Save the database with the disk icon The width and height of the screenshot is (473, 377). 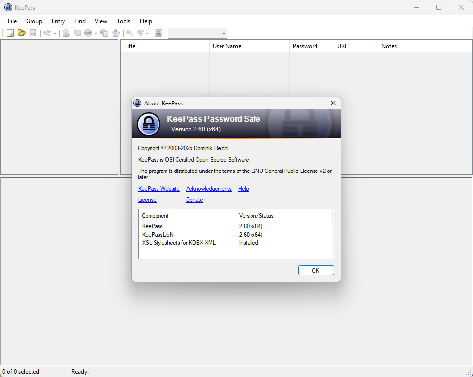pyautogui.click(x=33, y=33)
